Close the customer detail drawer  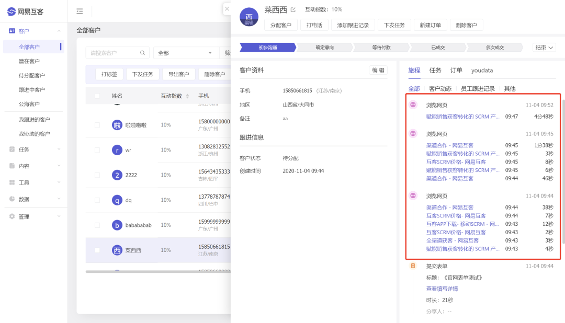pyautogui.click(x=227, y=9)
